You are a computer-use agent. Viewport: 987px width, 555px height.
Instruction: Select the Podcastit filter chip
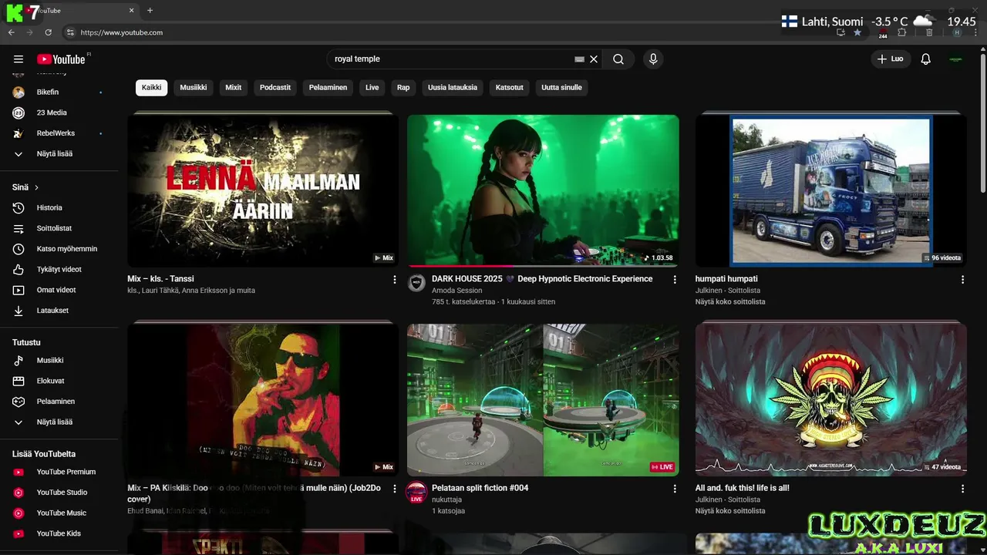tap(275, 87)
